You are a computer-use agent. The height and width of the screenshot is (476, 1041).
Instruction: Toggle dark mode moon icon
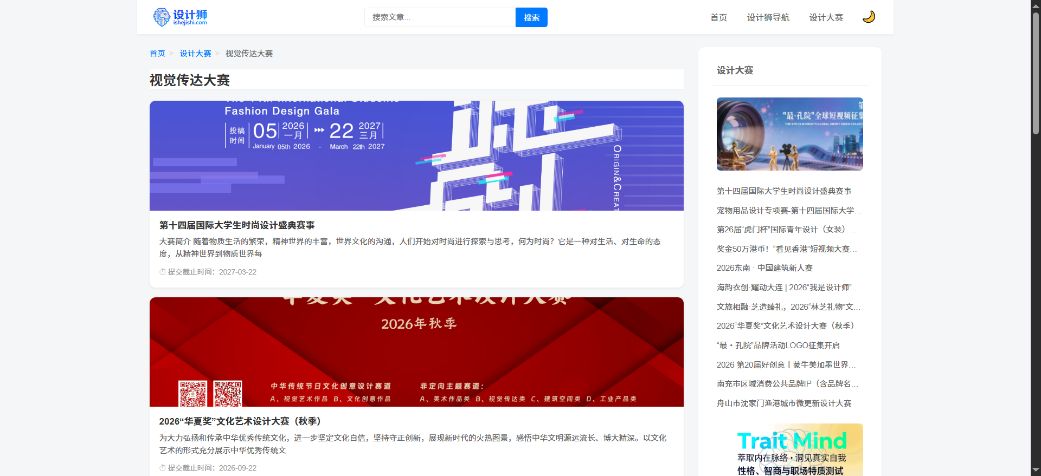pos(869,17)
